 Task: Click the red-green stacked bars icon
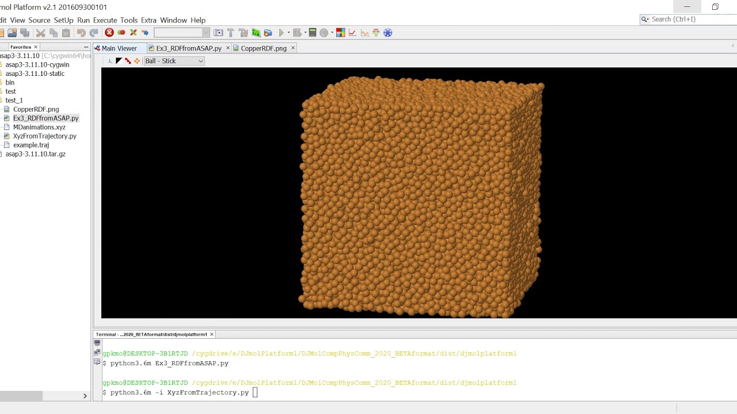pos(376,33)
